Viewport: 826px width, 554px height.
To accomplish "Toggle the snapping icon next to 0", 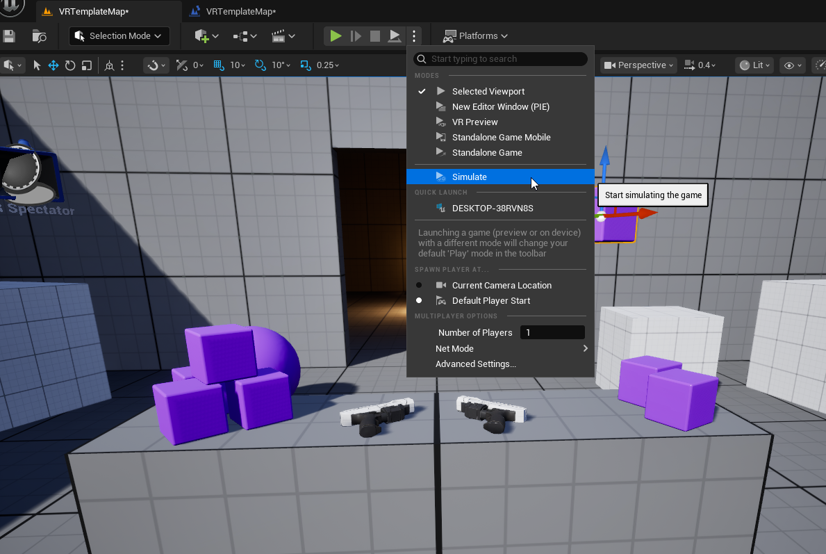I will coord(182,65).
